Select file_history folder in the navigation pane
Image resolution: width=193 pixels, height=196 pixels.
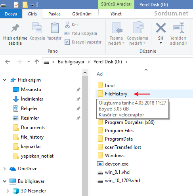pos(32,137)
